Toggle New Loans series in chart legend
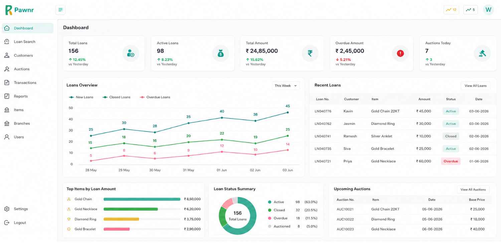This screenshot has height=243, width=501. coord(81,97)
